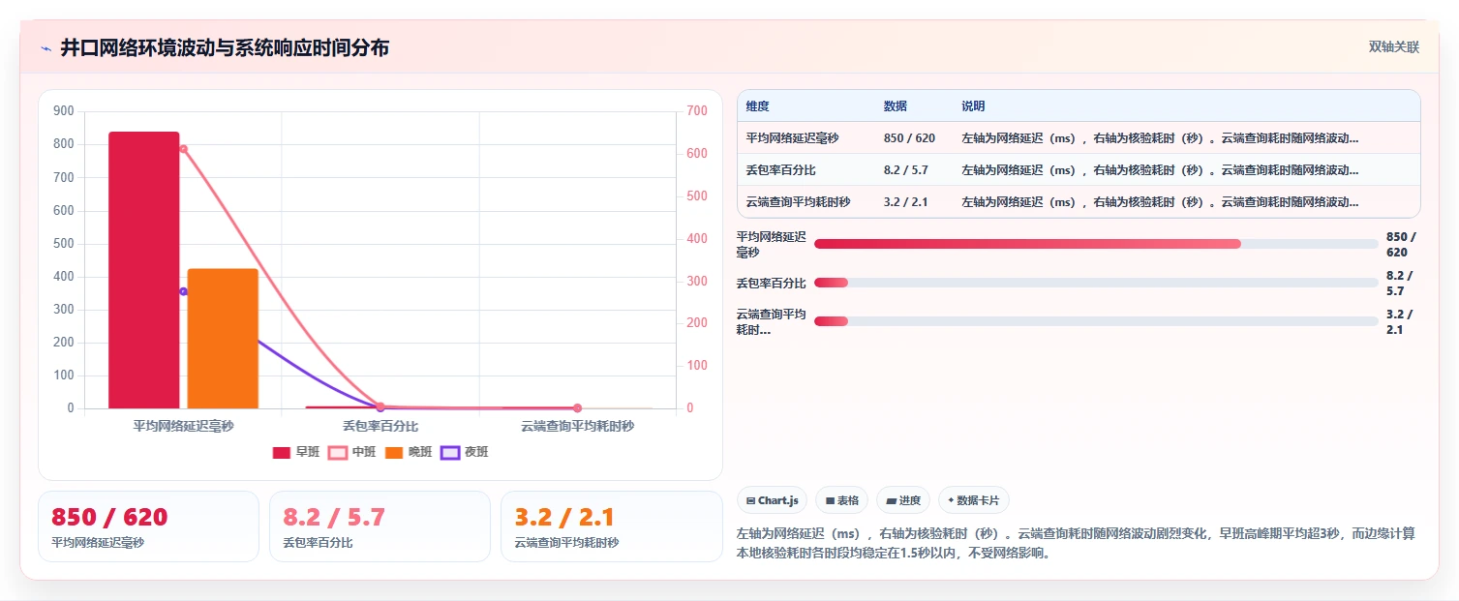Toggle the 中班 legend series
The height and width of the screenshot is (601, 1459).
click(x=352, y=452)
